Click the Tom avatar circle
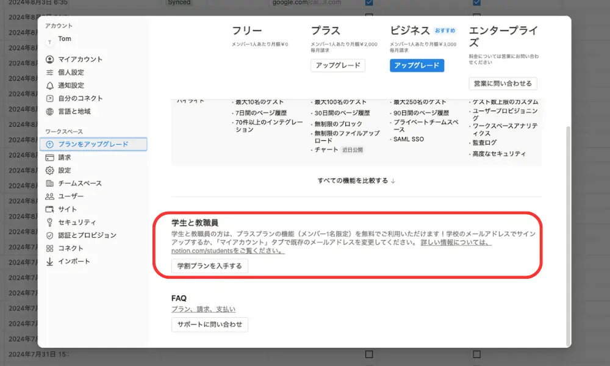This screenshot has height=366, width=610. [50, 42]
